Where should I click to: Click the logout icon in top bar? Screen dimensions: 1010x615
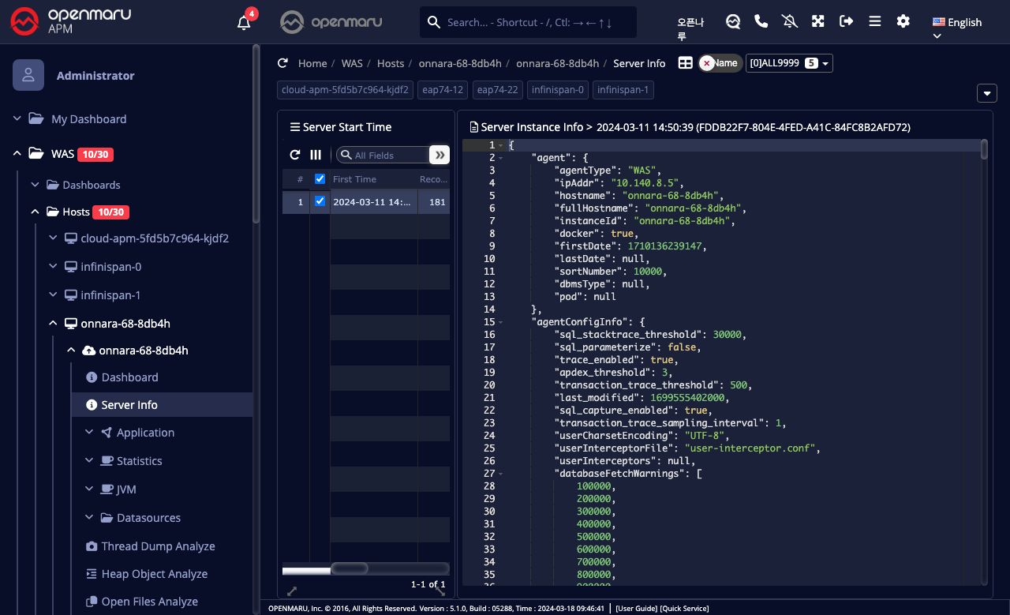tap(847, 21)
